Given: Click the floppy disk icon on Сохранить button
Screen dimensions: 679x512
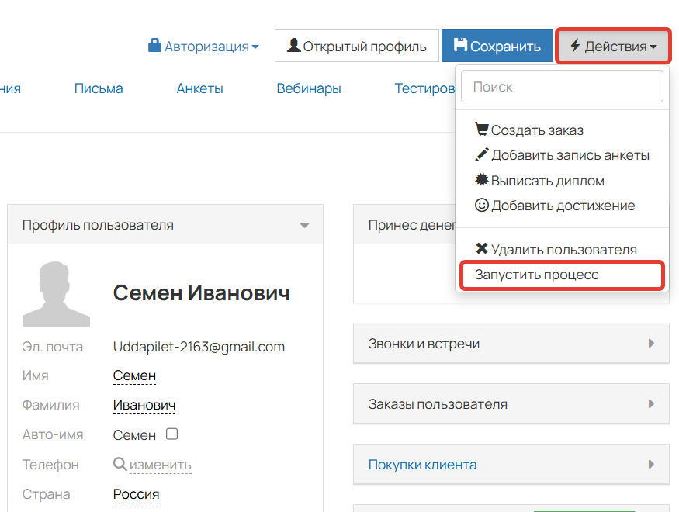Looking at the screenshot, I should (x=460, y=45).
